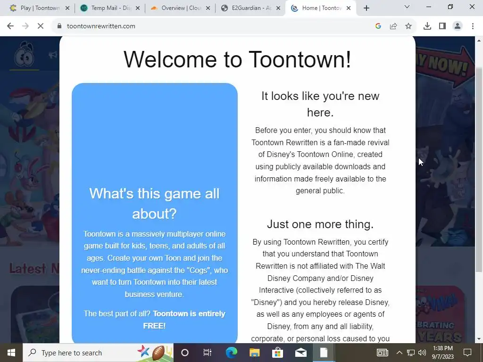Viewport: 483px width, 362px height.
Task: Stop loading the page with X button
Action: coord(41,26)
